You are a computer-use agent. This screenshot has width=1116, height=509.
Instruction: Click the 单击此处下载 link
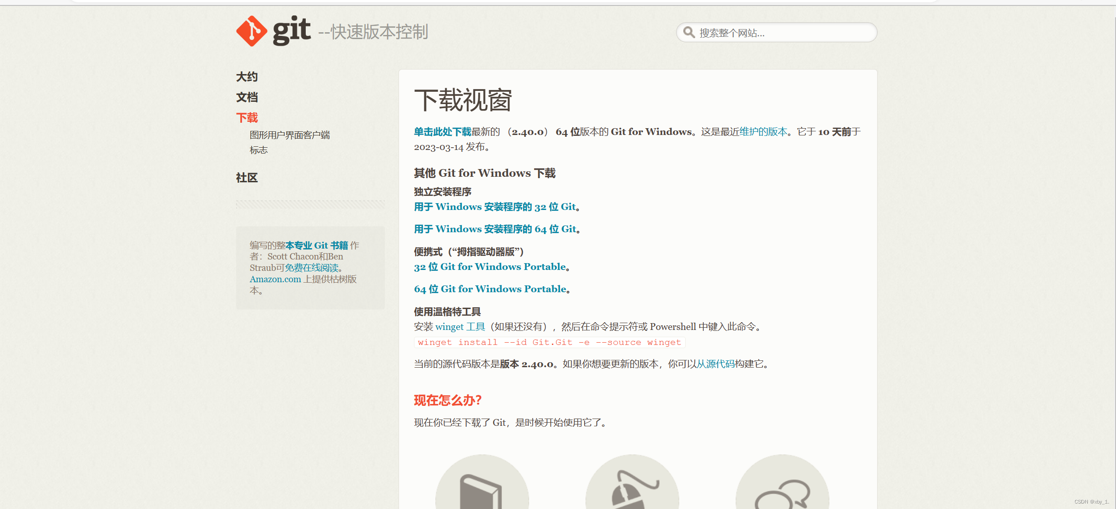443,132
